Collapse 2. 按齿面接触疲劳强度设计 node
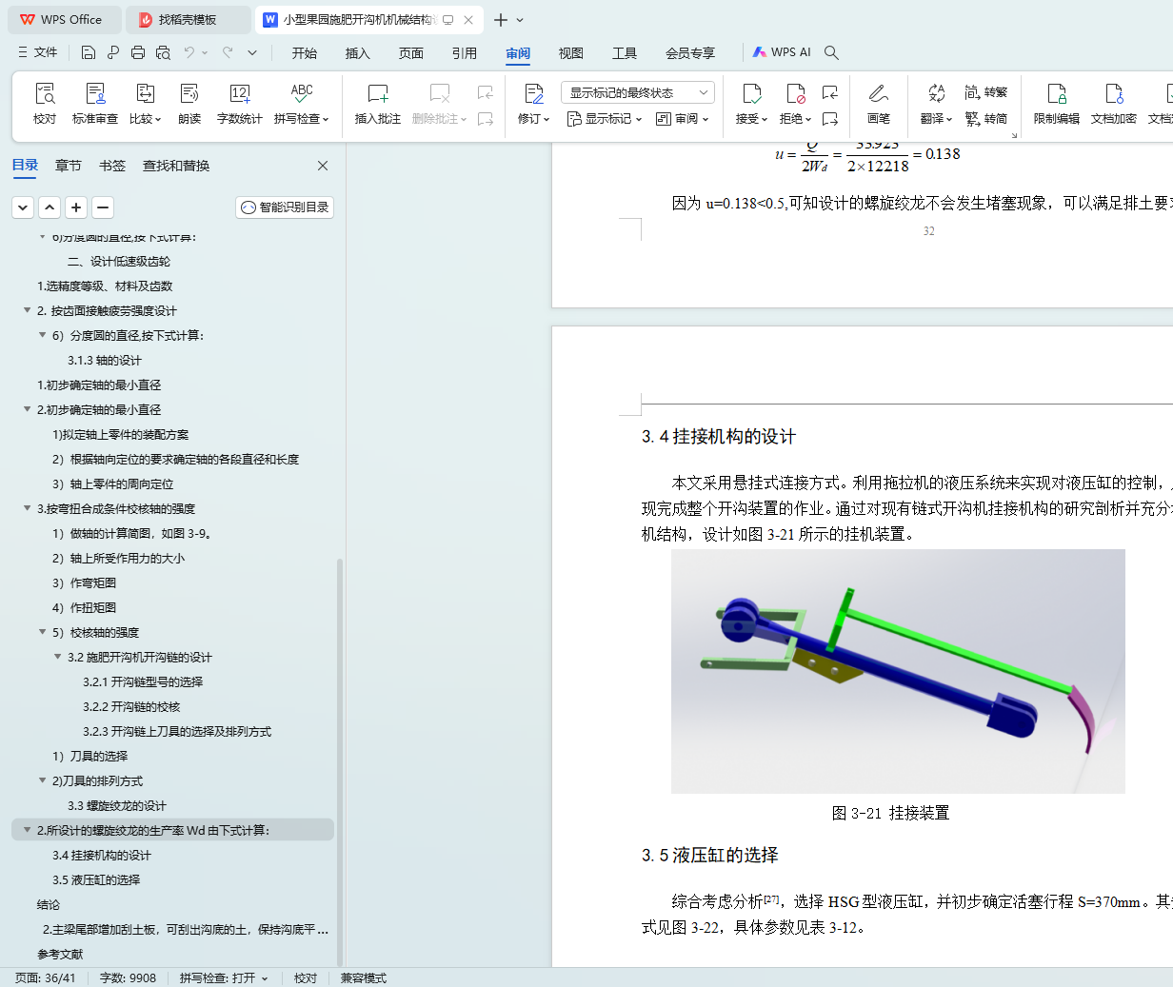This screenshot has width=1173, height=987. click(x=28, y=310)
